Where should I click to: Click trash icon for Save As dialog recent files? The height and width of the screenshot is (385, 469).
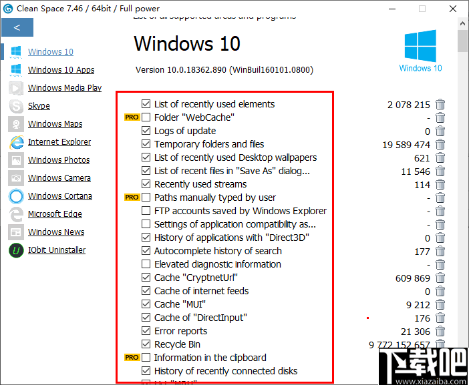click(440, 171)
